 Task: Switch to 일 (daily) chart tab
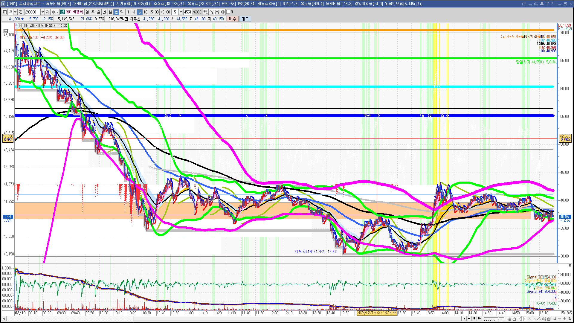(87, 12)
